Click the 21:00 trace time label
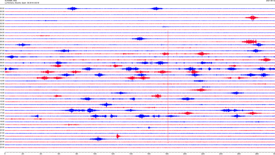The height and width of the screenshot is (155, 275). [x=2, y=133]
